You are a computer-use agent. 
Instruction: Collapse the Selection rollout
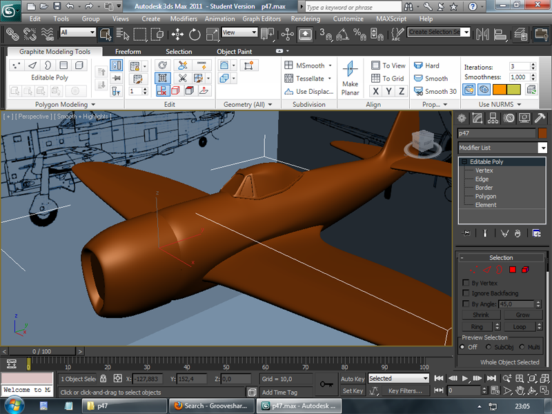pyautogui.click(x=501, y=257)
